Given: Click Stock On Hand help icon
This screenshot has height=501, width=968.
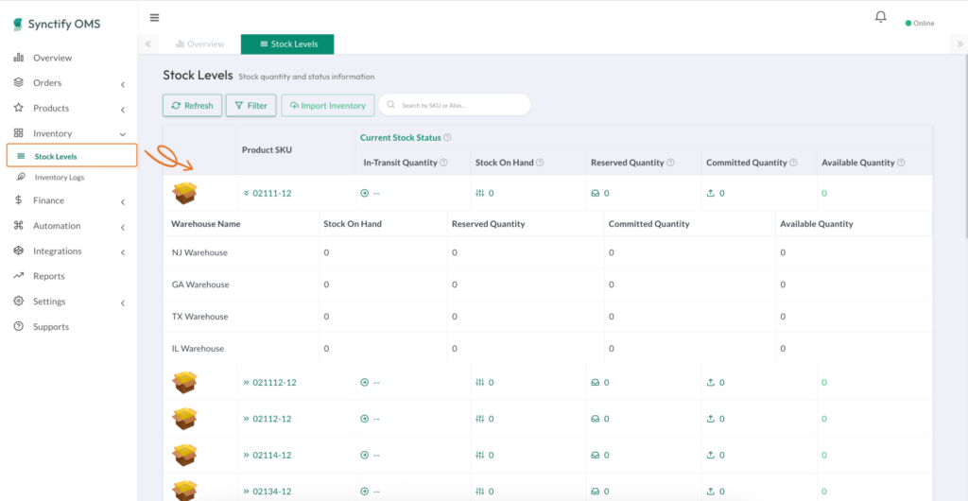Looking at the screenshot, I should point(540,163).
